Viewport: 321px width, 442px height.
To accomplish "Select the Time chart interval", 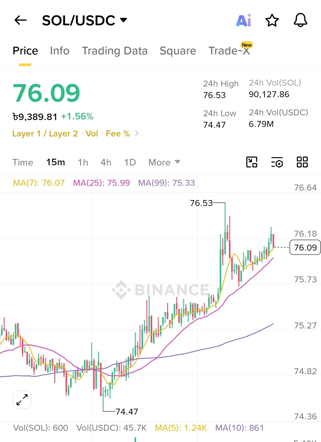I will tap(23, 162).
